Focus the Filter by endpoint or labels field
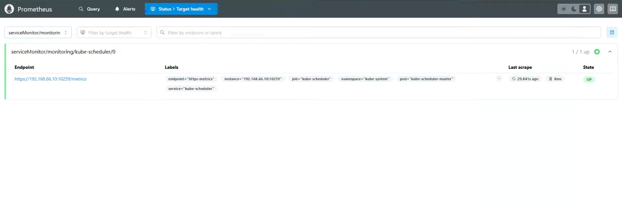 (x=379, y=33)
